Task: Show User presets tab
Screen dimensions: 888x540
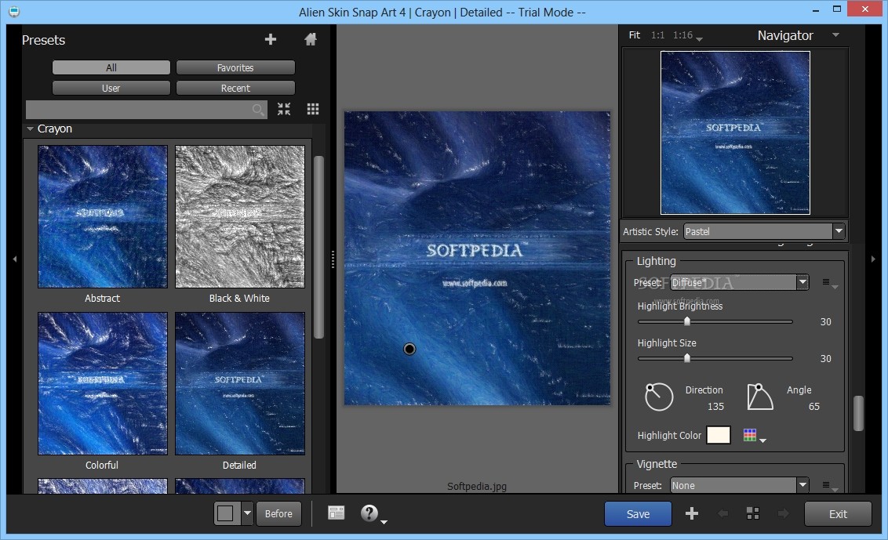Action: click(x=111, y=88)
